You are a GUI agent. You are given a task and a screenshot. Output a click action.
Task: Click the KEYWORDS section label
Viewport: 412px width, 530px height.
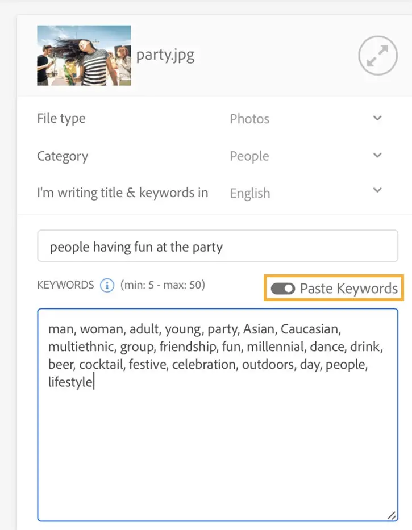point(65,285)
